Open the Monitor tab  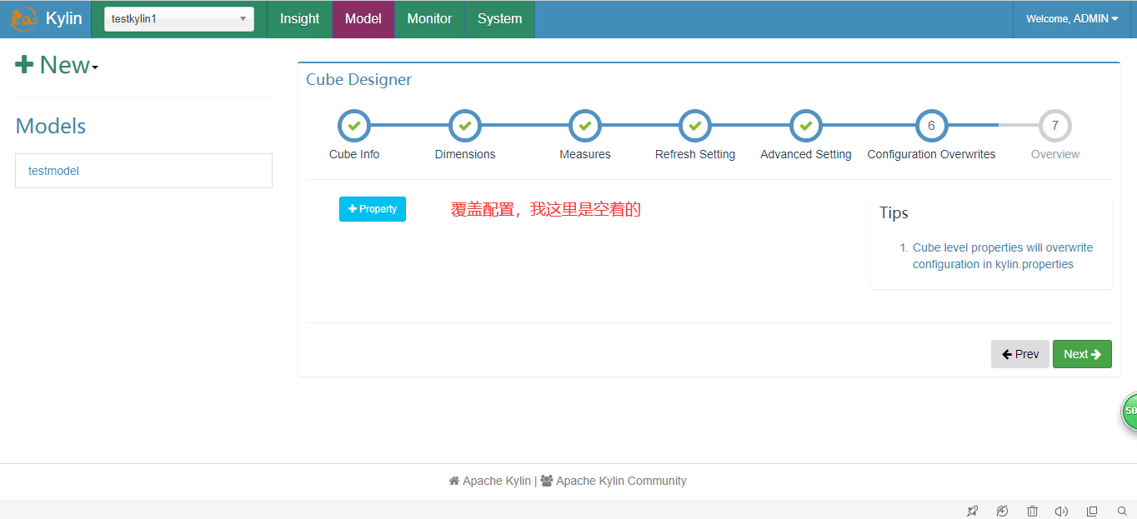click(429, 18)
